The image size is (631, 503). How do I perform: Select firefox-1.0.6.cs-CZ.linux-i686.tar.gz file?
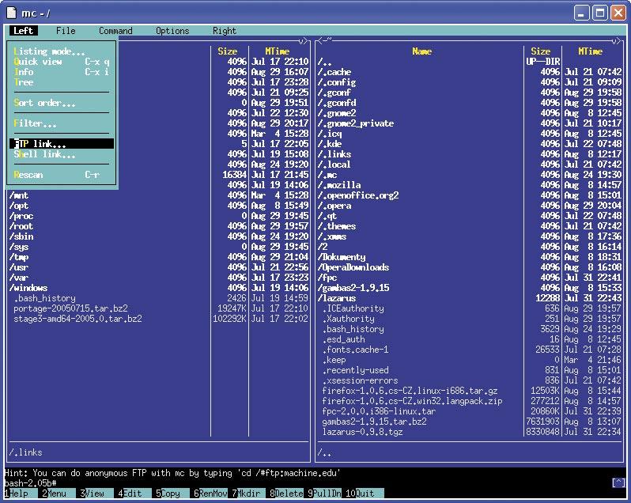coord(470,391)
